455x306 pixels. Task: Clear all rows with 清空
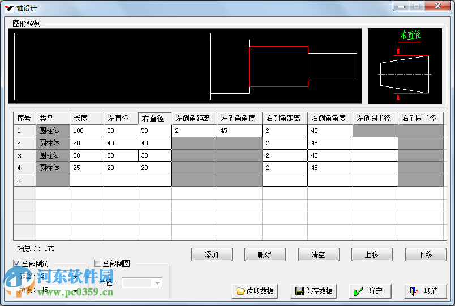pos(319,255)
